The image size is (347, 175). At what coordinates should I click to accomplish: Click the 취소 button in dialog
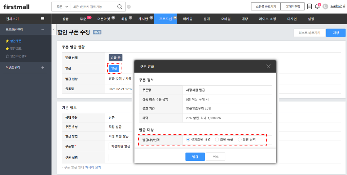point(215,157)
